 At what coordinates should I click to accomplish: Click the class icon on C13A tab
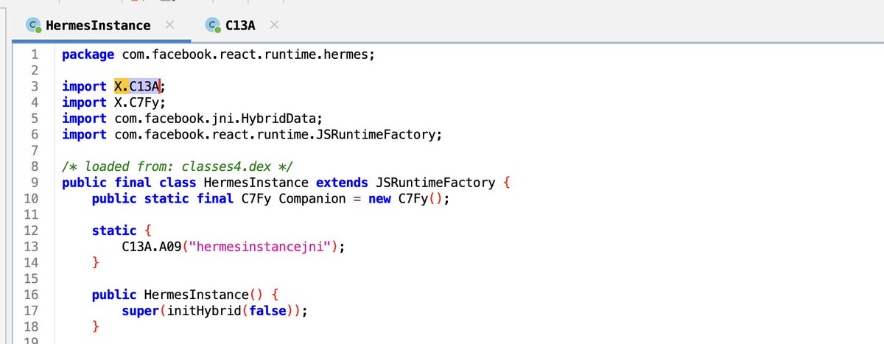(213, 26)
